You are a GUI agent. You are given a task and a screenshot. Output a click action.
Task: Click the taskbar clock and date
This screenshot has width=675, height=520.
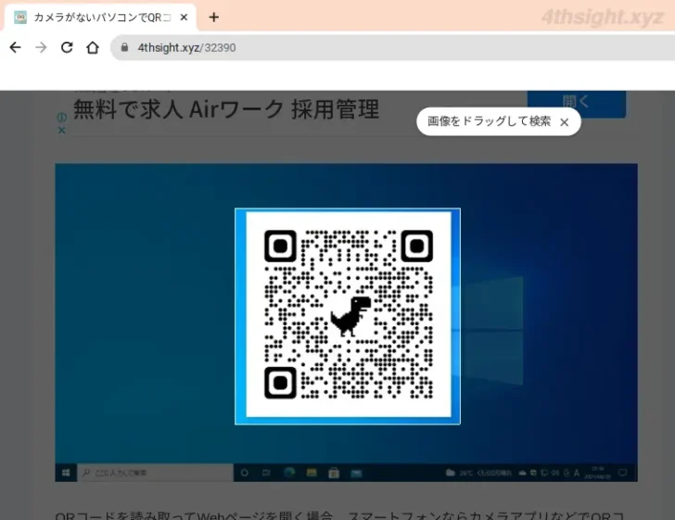(x=597, y=473)
